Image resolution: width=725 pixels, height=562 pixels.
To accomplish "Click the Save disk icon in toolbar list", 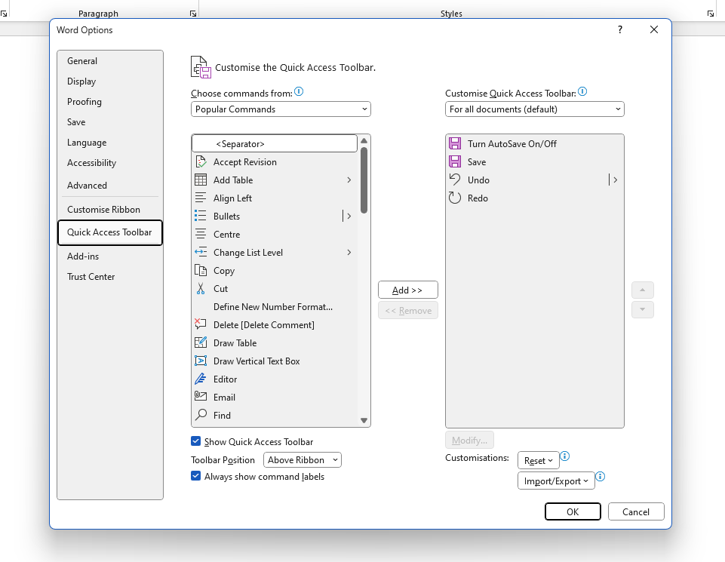I will click(x=455, y=161).
